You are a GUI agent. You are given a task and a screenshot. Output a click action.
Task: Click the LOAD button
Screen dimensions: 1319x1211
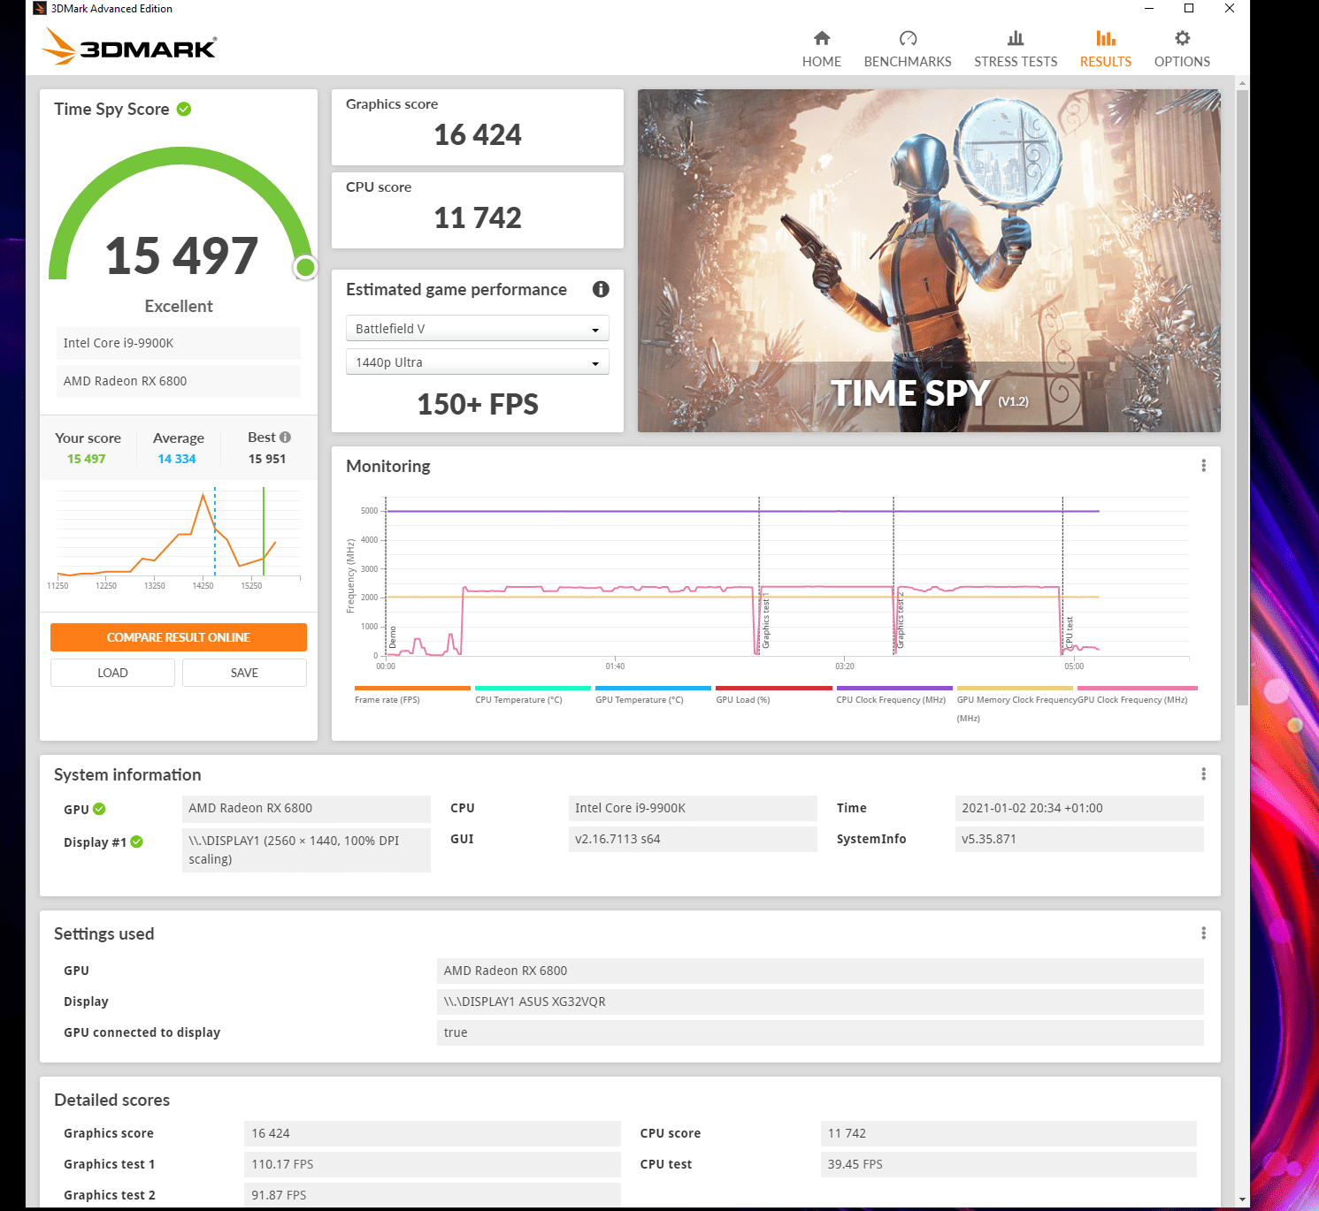coord(112,673)
